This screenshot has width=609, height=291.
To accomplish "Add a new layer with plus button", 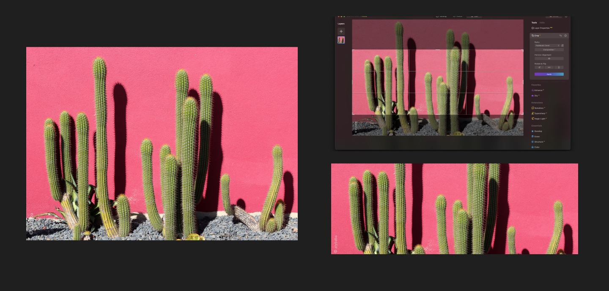I will (x=341, y=31).
